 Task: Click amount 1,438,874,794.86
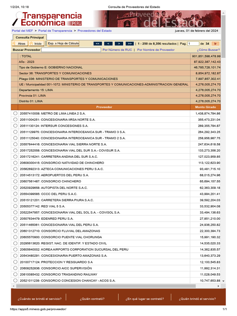208,114
